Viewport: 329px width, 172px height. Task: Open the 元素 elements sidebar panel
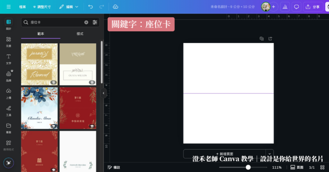tap(9, 42)
